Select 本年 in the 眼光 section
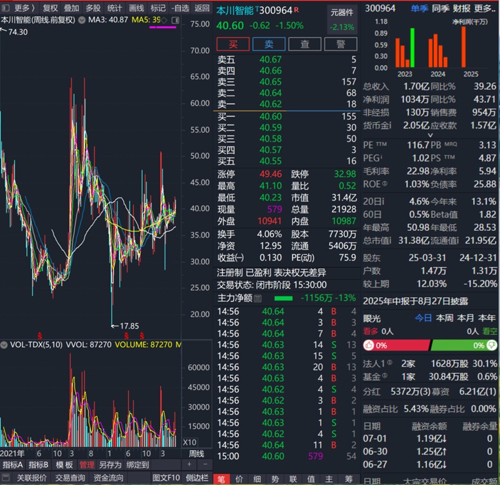This screenshot has width=500, height=485. pos(487,318)
